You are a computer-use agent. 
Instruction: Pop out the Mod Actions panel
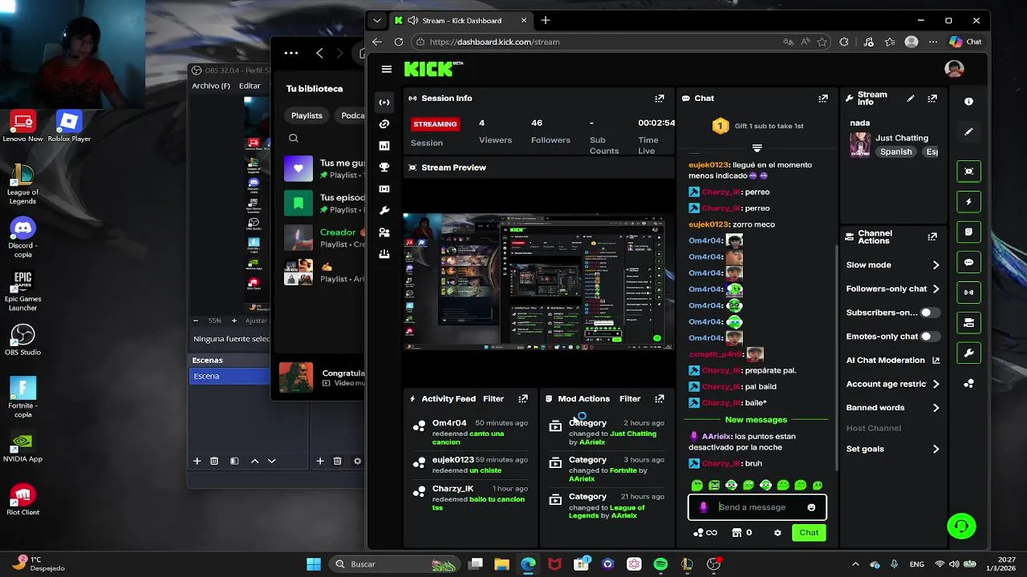tap(660, 398)
